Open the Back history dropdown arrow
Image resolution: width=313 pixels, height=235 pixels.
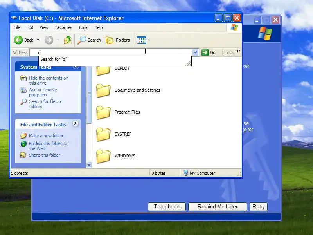point(38,40)
